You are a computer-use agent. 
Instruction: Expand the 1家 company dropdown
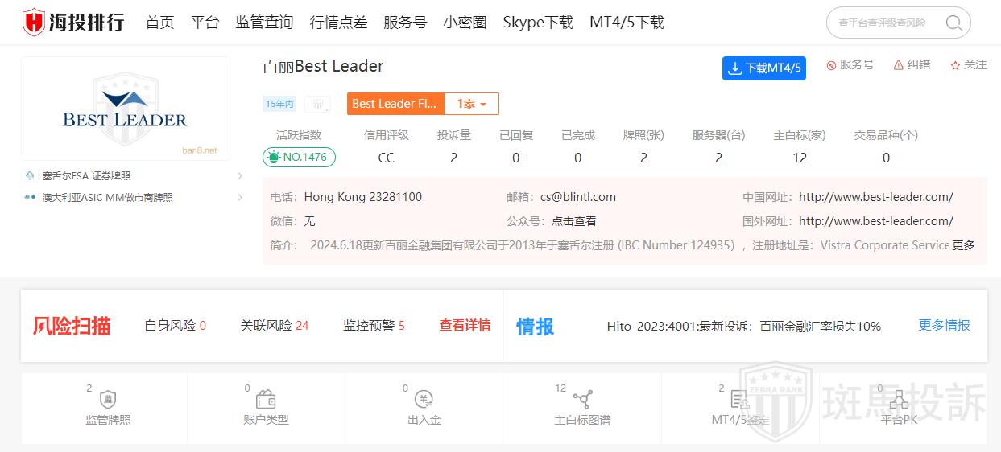point(472,104)
